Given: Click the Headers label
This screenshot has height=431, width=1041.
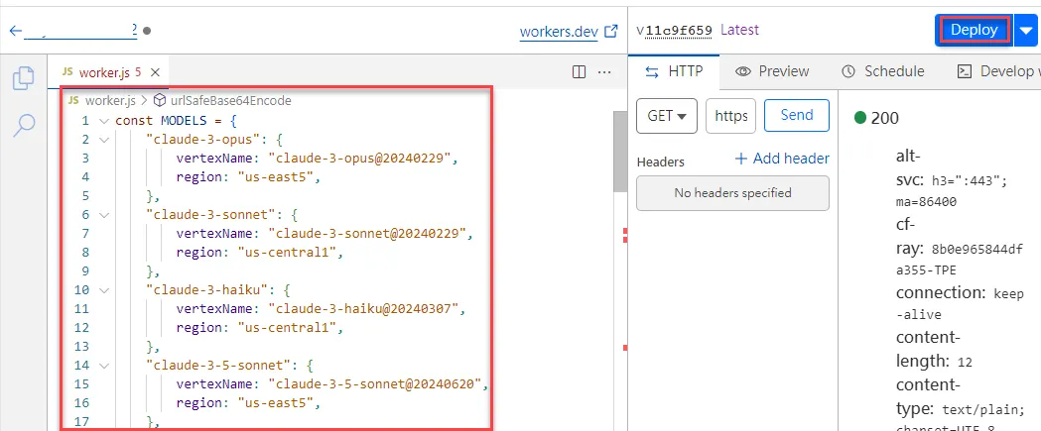Looking at the screenshot, I should [661, 162].
